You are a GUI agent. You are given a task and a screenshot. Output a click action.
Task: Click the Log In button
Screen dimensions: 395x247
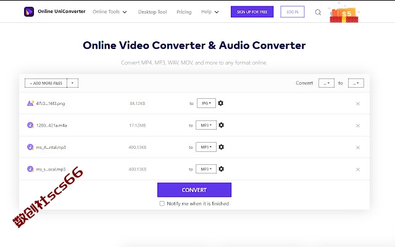[x=293, y=12]
